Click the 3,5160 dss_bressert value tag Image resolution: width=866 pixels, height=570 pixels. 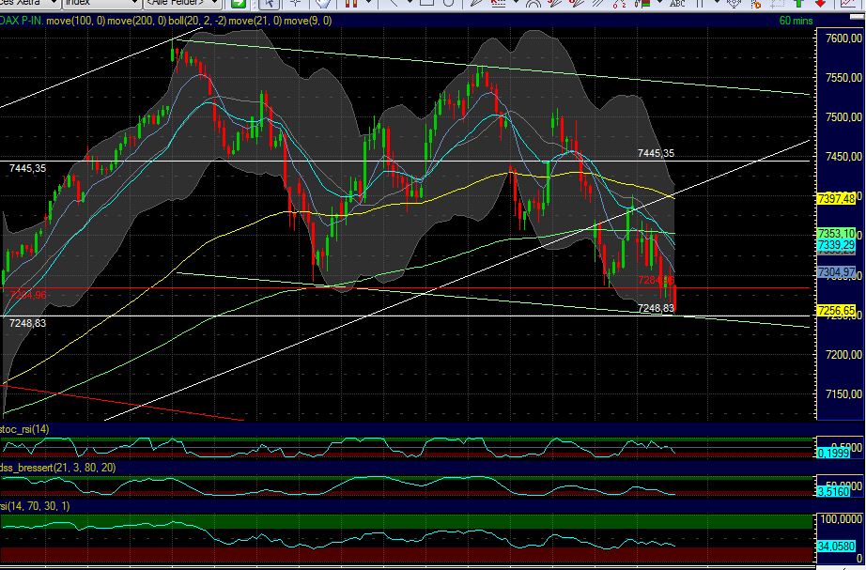(833, 491)
